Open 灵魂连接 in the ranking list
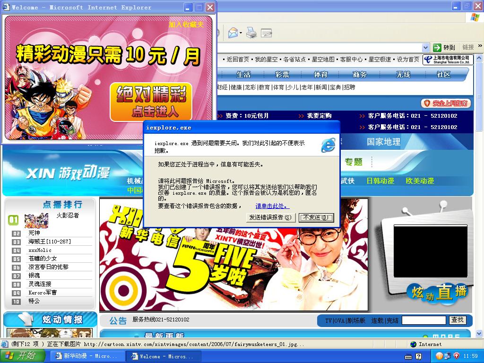The width and height of the screenshot is (484, 363). (40, 284)
